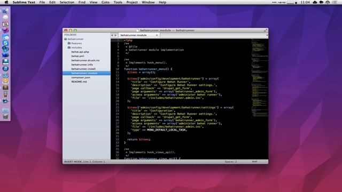The width and height of the screenshot is (342, 192).
Task: Open the View menu
Action: 94,2
